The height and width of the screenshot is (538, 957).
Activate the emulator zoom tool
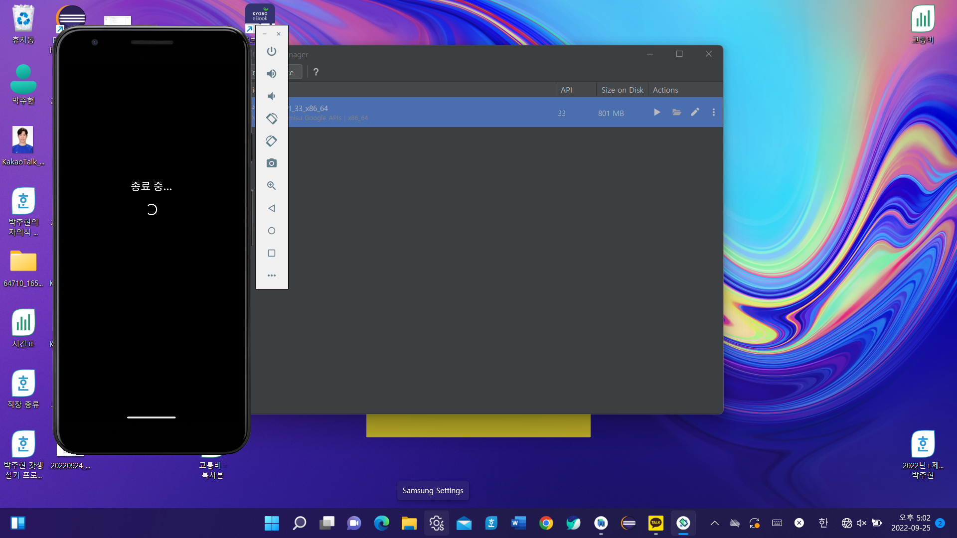pyautogui.click(x=271, y=186)
